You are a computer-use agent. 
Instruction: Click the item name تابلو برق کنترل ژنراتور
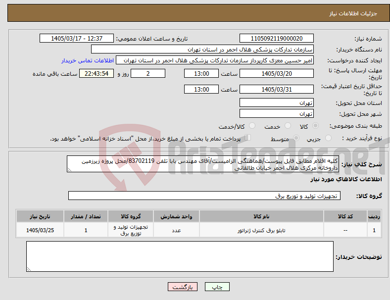click(x=261, y=230)
